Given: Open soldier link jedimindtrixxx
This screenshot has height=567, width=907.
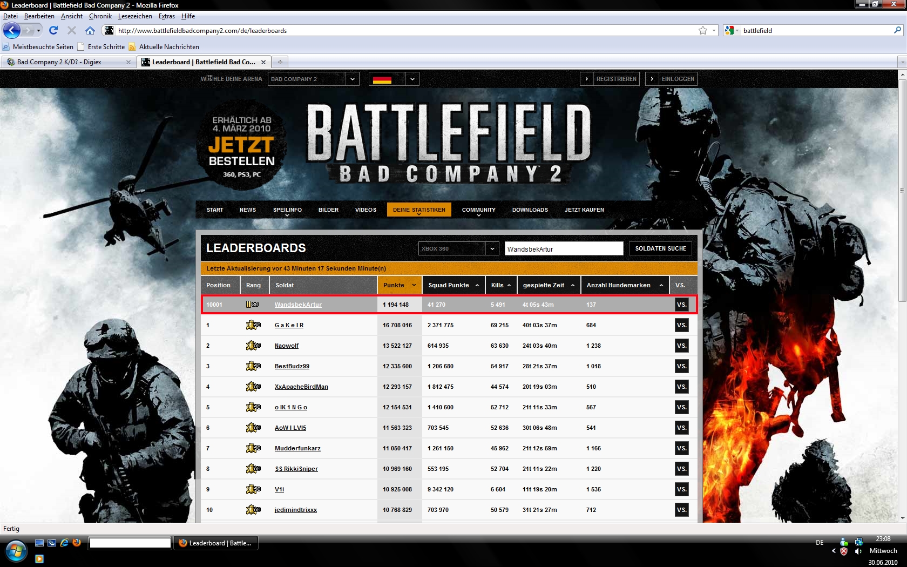Looking at the screenshot, I should pyautogui.click(x=296, y=510).
